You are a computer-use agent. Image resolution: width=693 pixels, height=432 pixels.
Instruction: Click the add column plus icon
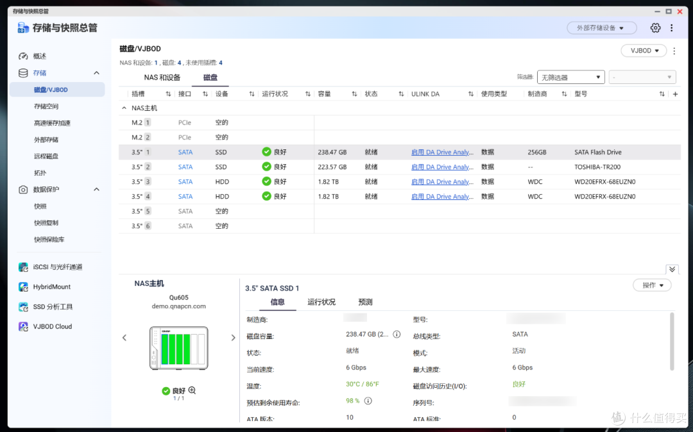[675, 94]
